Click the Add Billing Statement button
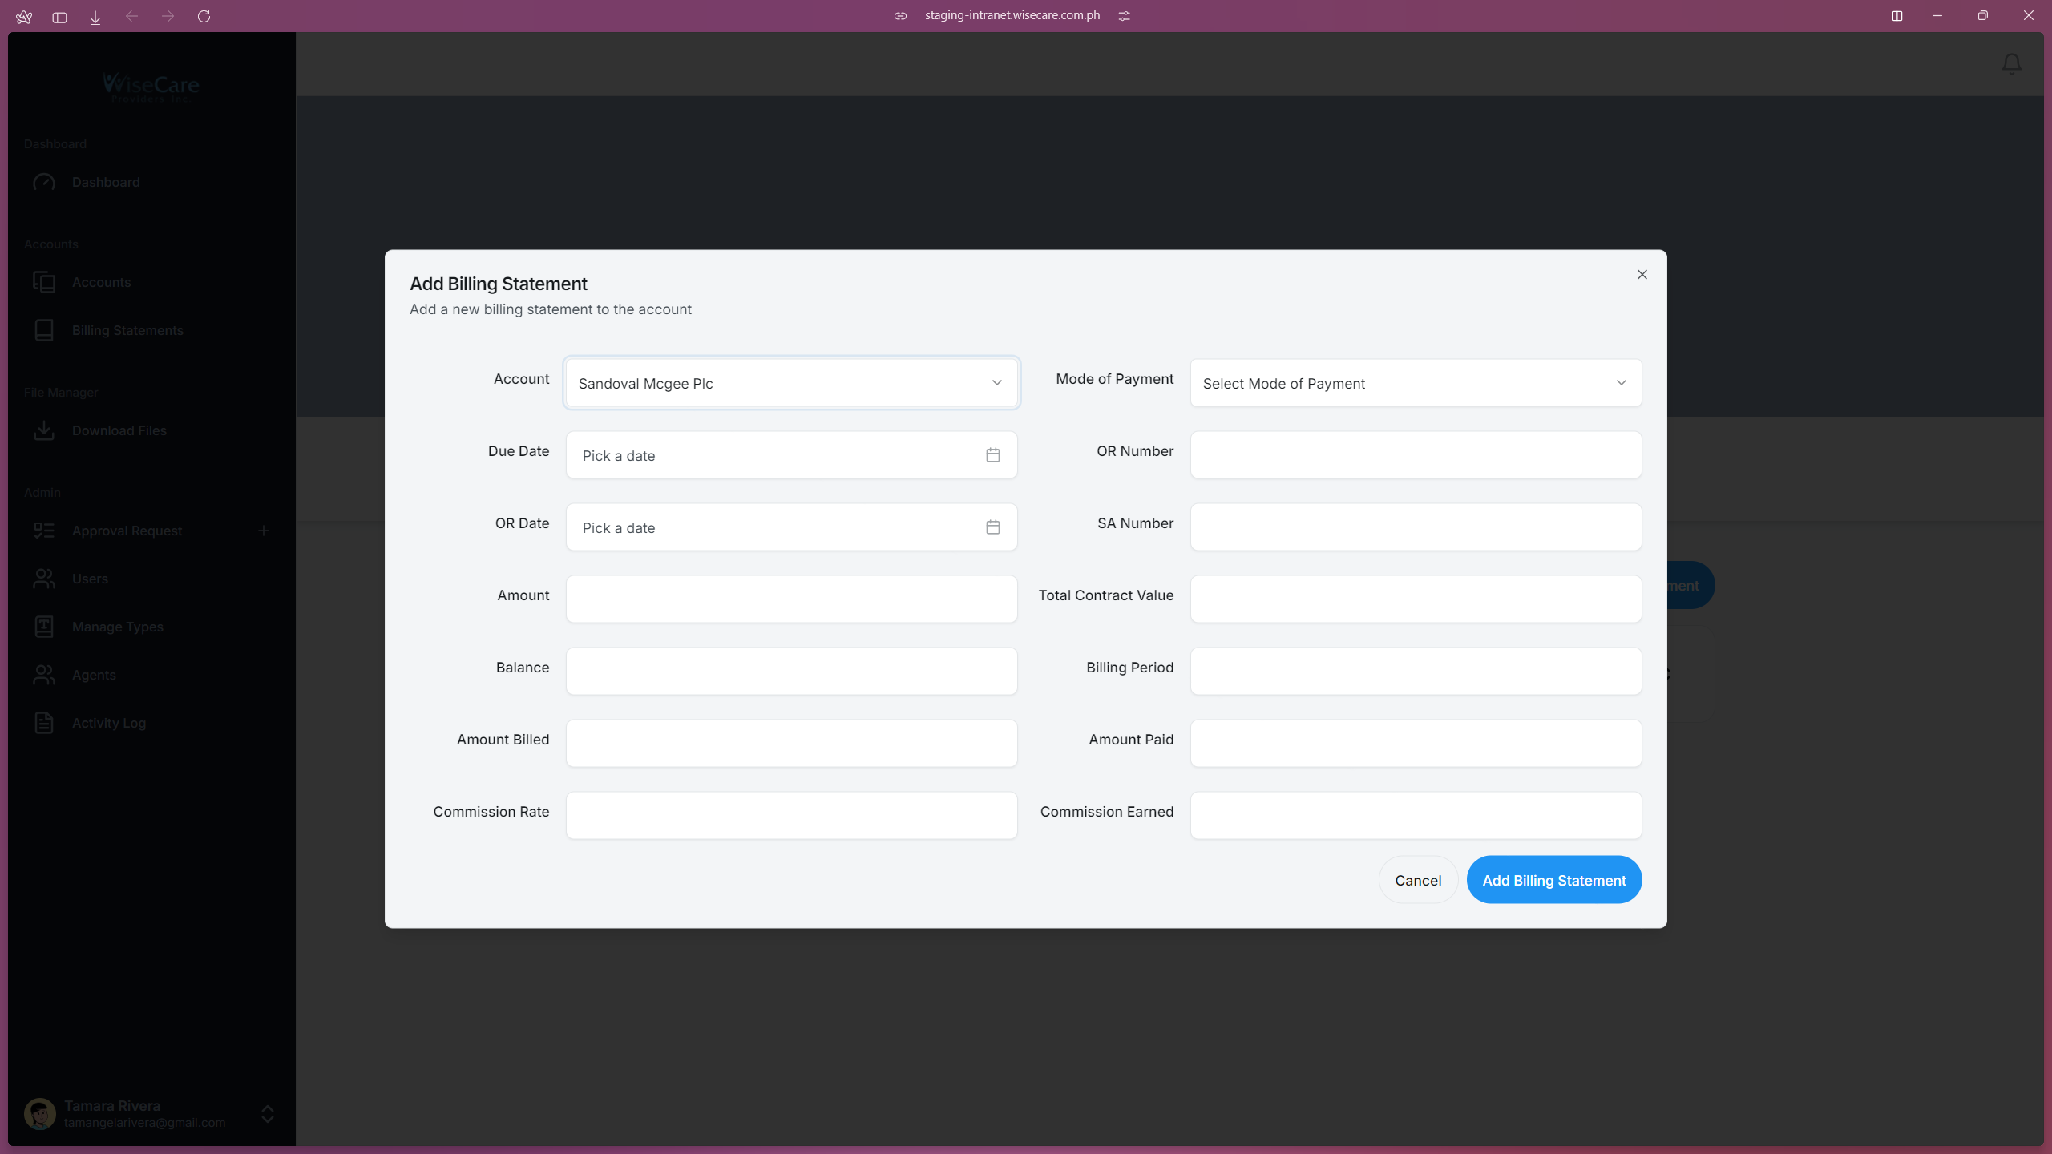 tap(1553, 879)
